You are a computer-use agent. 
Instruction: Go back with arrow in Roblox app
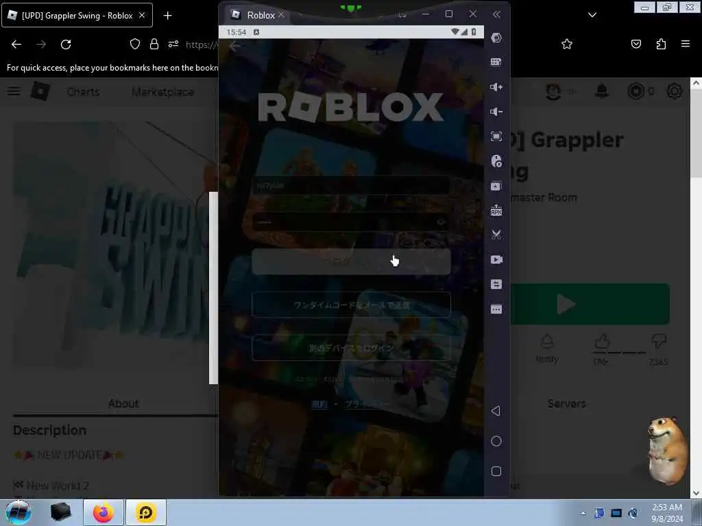(x=234, y=46)
